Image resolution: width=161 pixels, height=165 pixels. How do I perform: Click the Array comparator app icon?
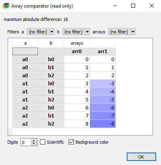point(6,6)
